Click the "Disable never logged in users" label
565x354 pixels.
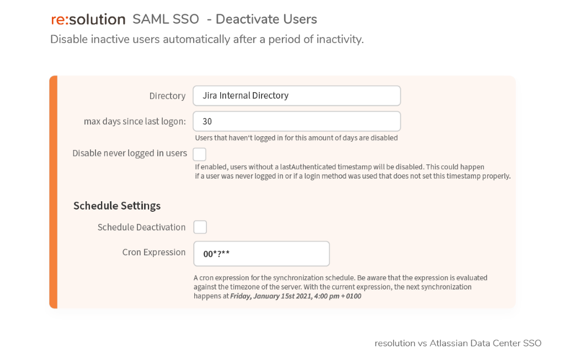(130, 153)
